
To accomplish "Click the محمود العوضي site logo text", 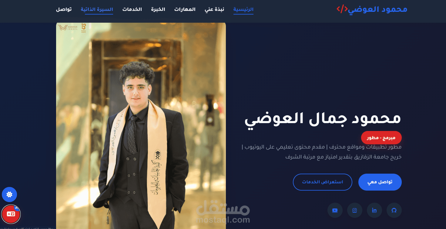I will 377,9.
